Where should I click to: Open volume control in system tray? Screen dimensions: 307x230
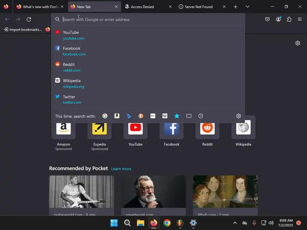pyautogui.click(x=271, y=223)
